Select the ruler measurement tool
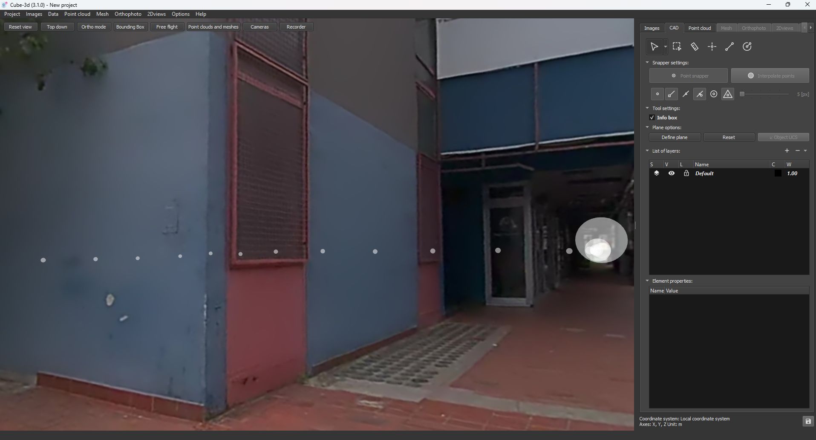816x440 pixels. [x=695, y=46]
